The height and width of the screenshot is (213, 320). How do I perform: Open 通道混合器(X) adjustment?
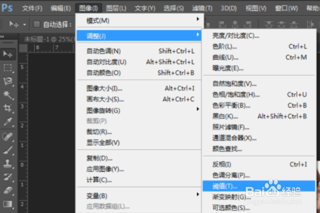point(259,138)
